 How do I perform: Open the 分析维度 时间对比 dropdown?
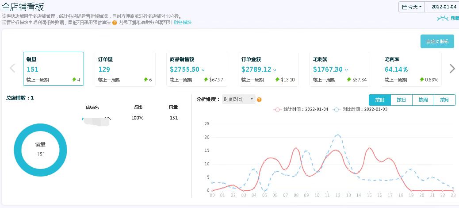(x=239, y=99)
